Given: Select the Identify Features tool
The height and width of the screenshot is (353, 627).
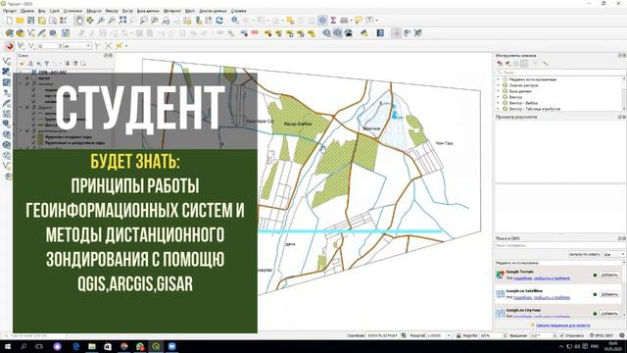Looking at the screenshot, I should [x=235, y=21].
